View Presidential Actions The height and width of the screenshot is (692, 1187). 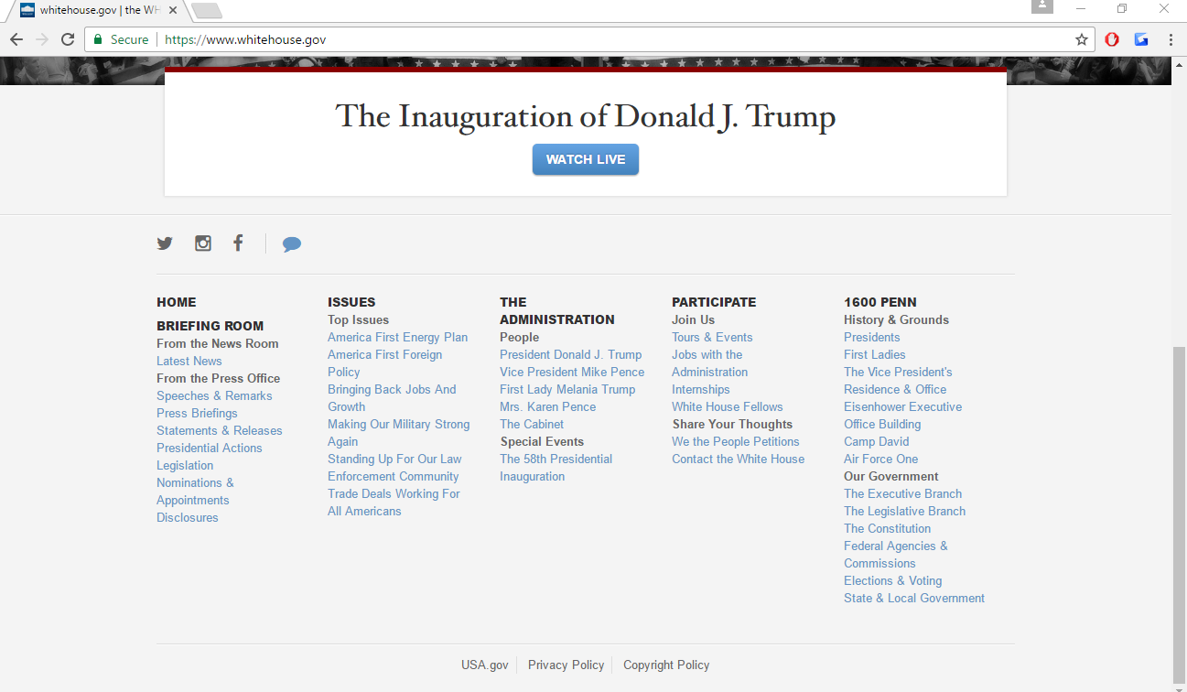coord(210,448)
